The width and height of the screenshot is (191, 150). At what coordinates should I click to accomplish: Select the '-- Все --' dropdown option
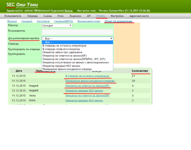click(x=77, y=42)
